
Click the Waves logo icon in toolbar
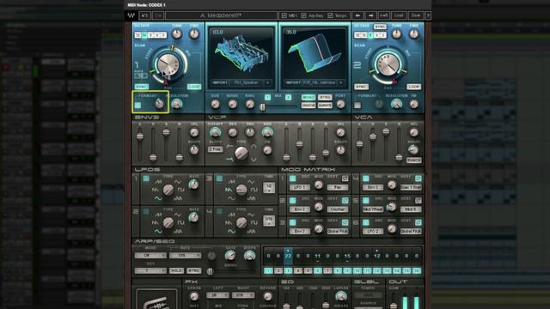(x=131, y=15)
